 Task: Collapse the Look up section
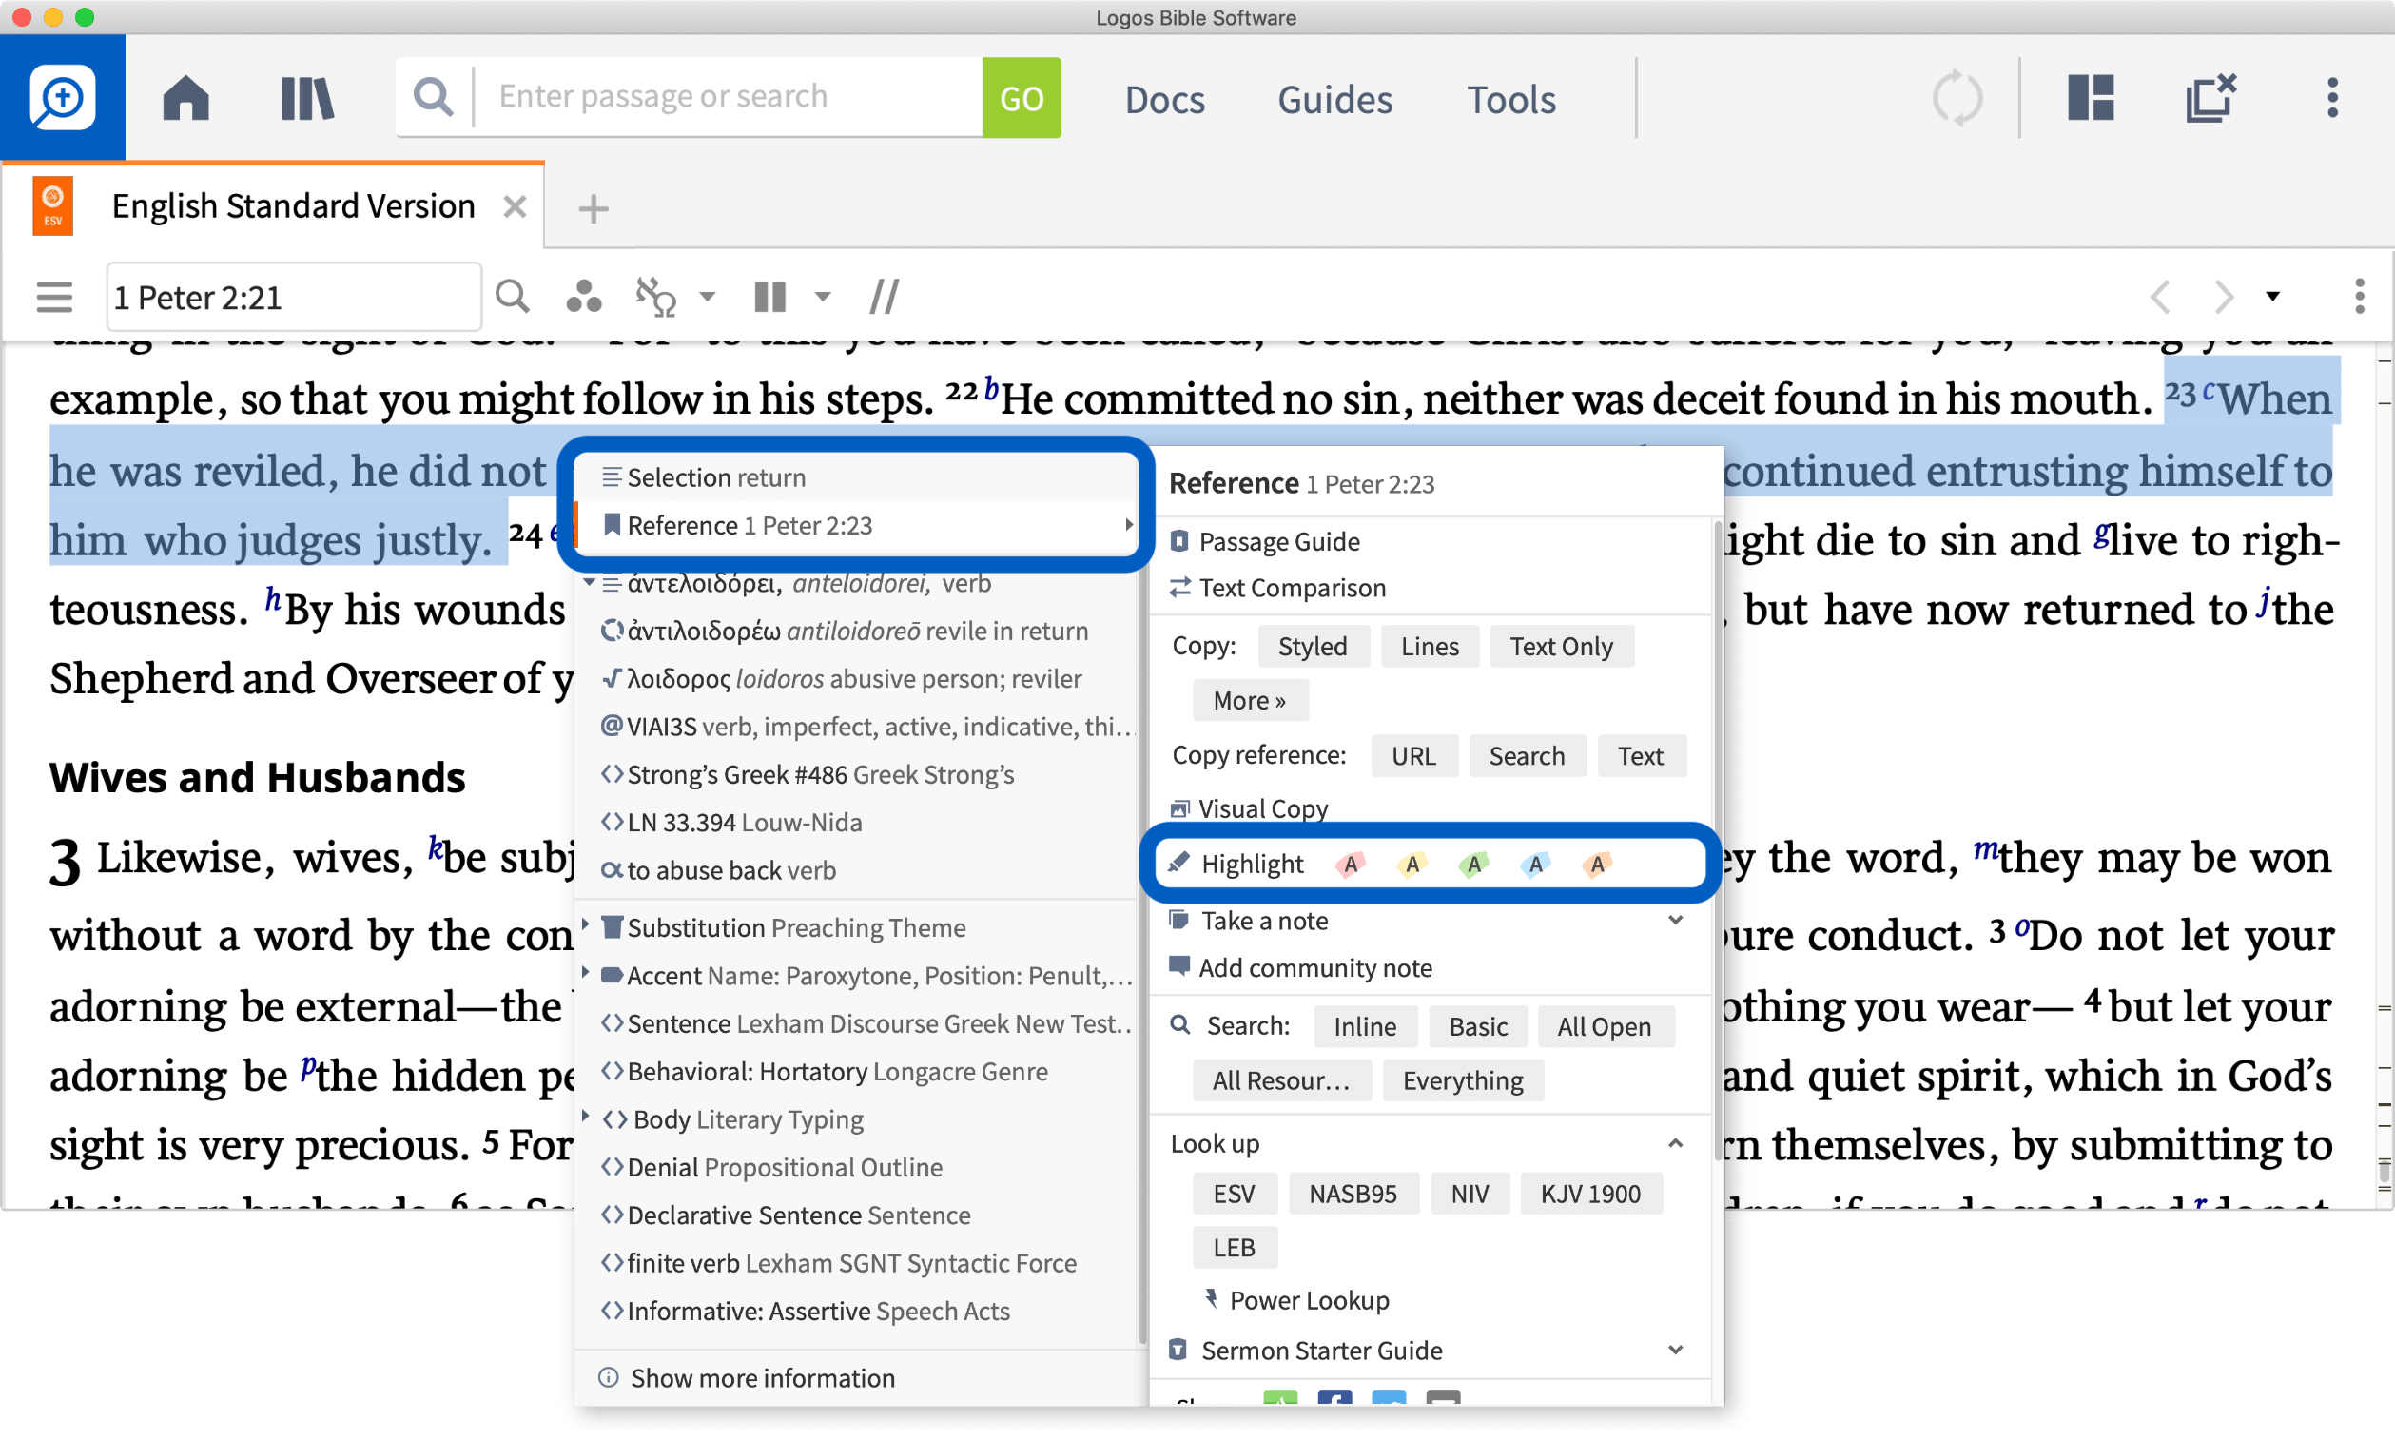(x=1676, y=1144)
